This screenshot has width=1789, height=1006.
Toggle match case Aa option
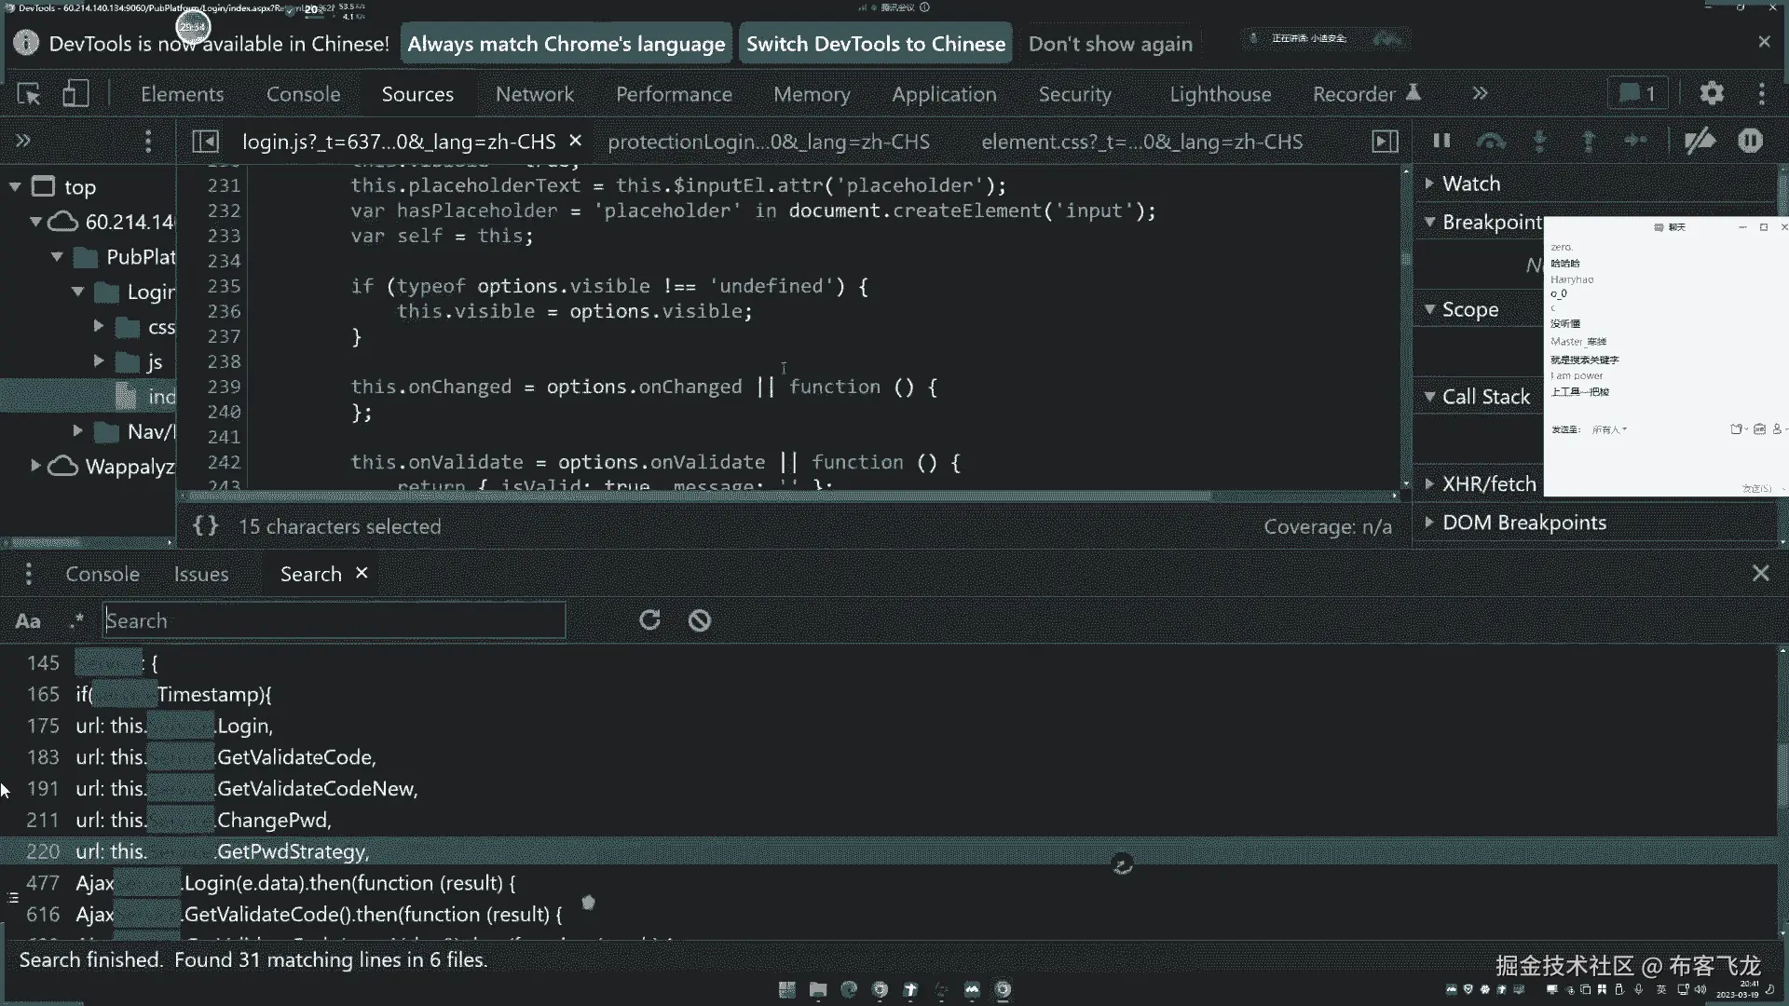pos(28,621)
